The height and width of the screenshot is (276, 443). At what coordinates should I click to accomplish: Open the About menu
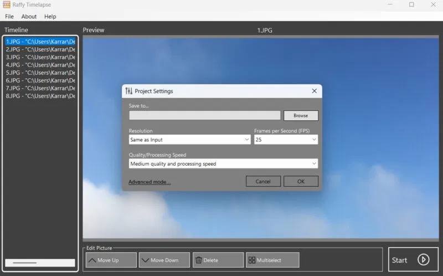[x=29, y=17]
